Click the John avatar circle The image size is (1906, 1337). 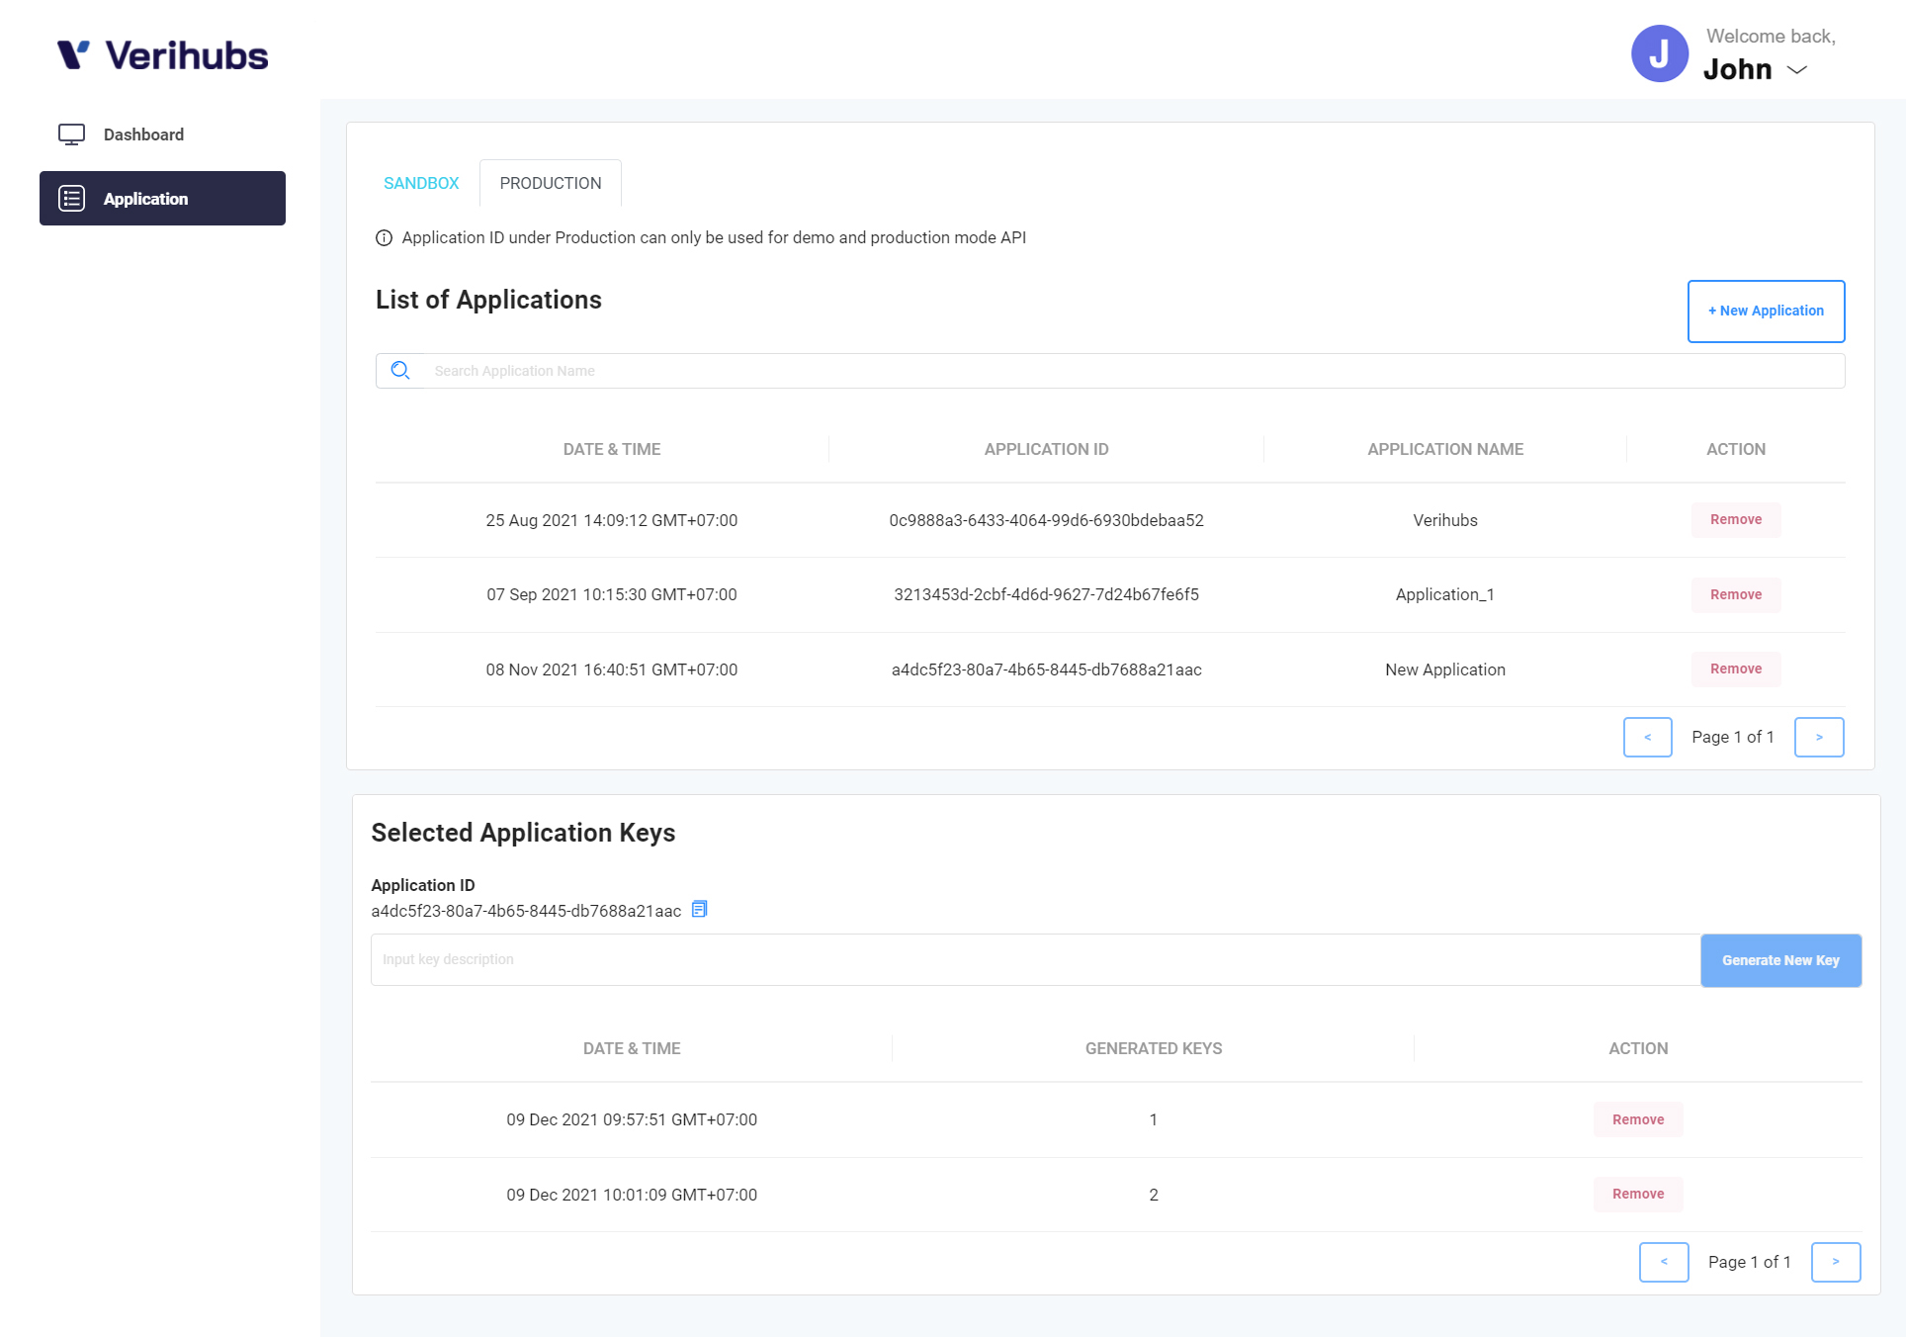click(1659, 54)
